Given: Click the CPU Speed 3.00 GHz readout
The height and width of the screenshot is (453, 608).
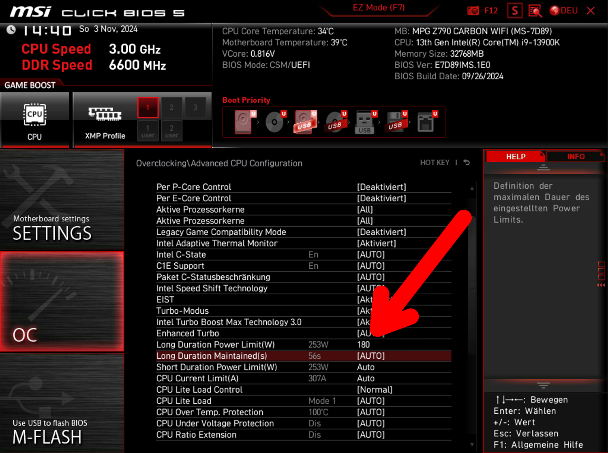Looking at the screenshot, I should (x=91, y=49).
